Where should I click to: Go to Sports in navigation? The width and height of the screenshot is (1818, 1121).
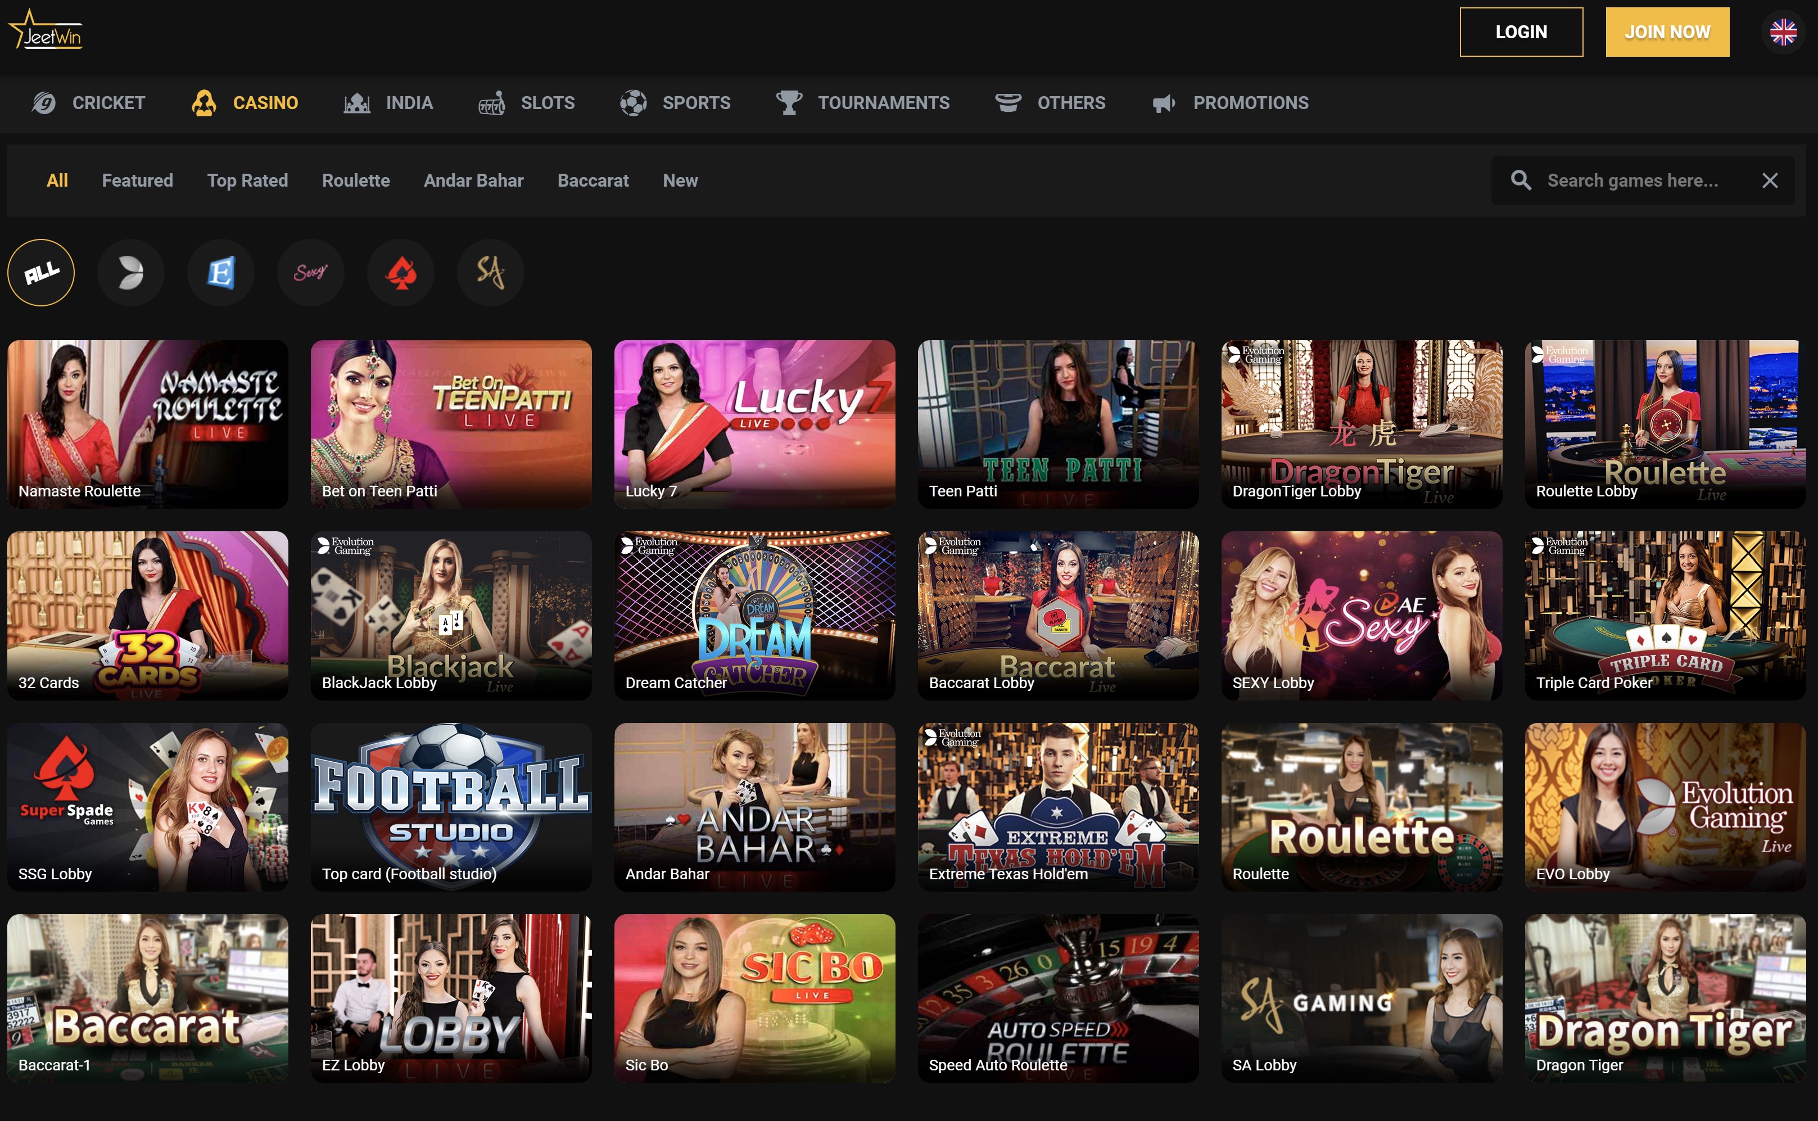[696, 102]
